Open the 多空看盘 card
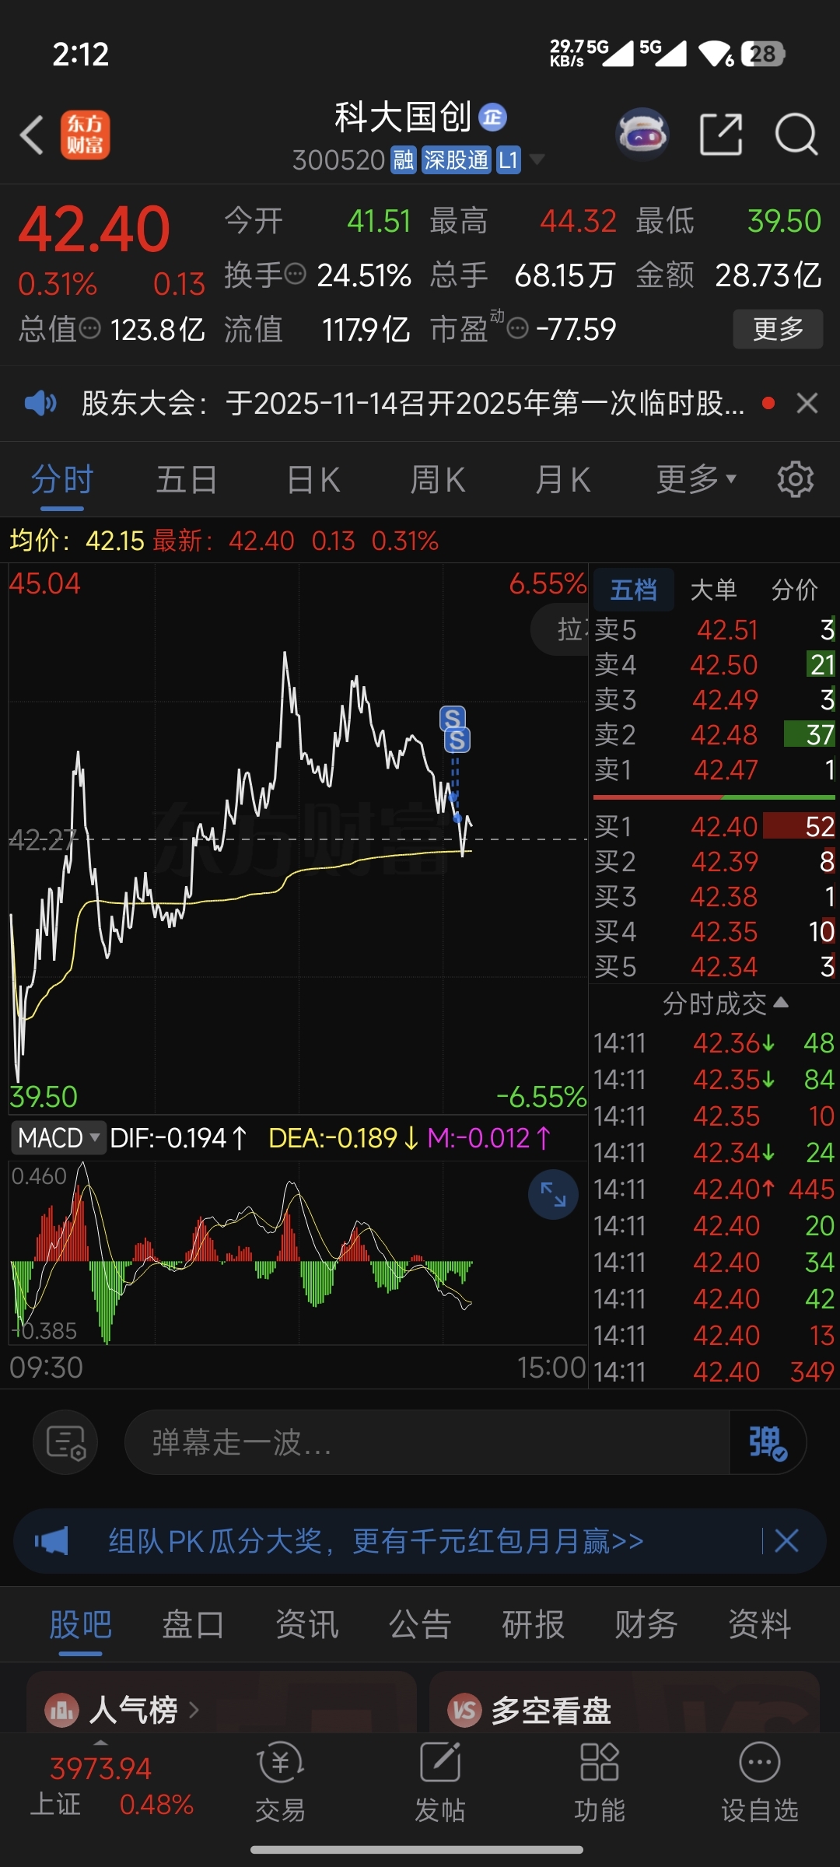 pos(625,1704)
